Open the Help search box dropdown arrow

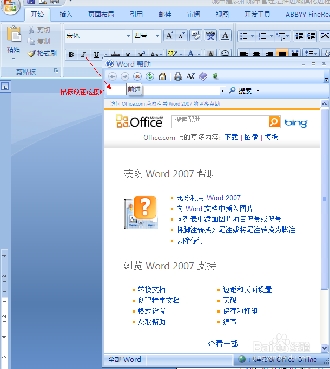222,90
